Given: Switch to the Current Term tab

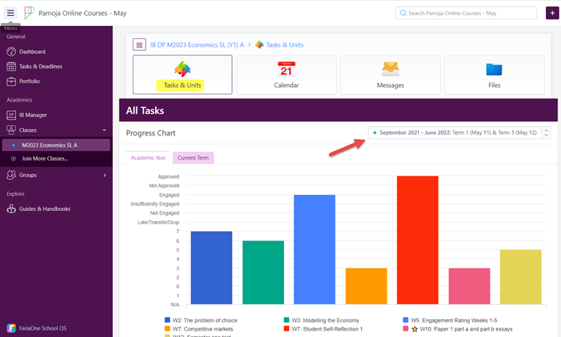Looking at the screenshot, I should coord(193,158).
